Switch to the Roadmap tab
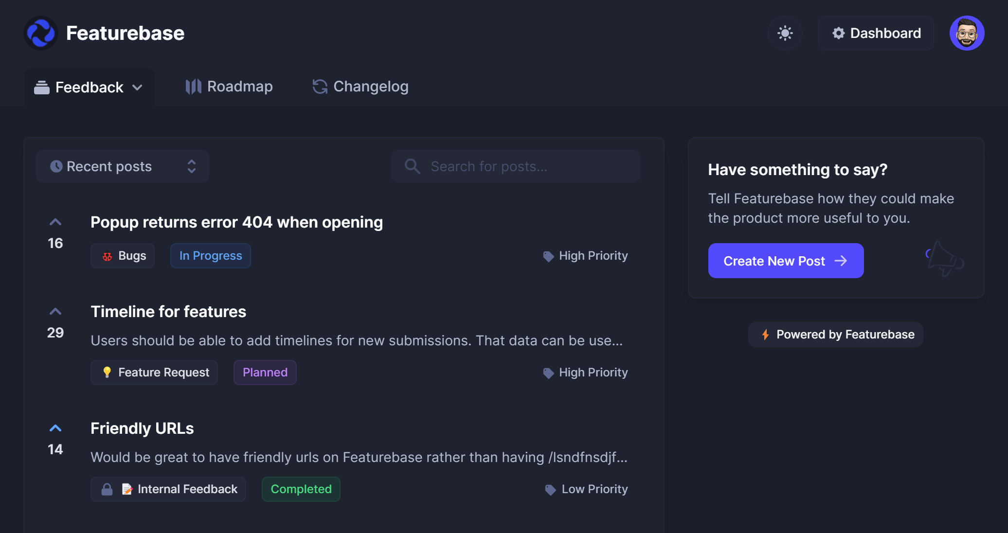This screenshot has height=533, width=1008. (229, 87)
